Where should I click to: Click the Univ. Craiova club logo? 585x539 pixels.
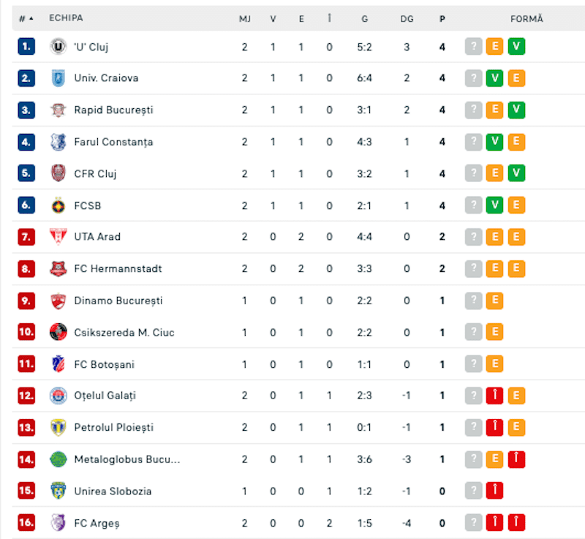coord(58,78)
